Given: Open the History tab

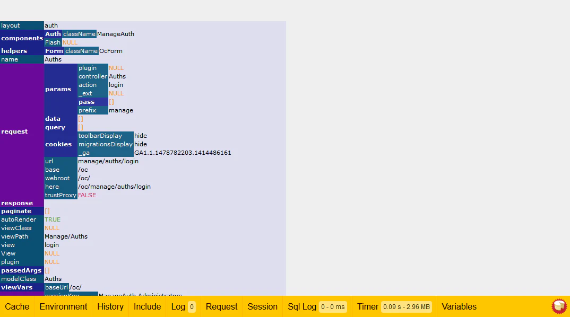Looking at the screenshot, I should 110,307.
